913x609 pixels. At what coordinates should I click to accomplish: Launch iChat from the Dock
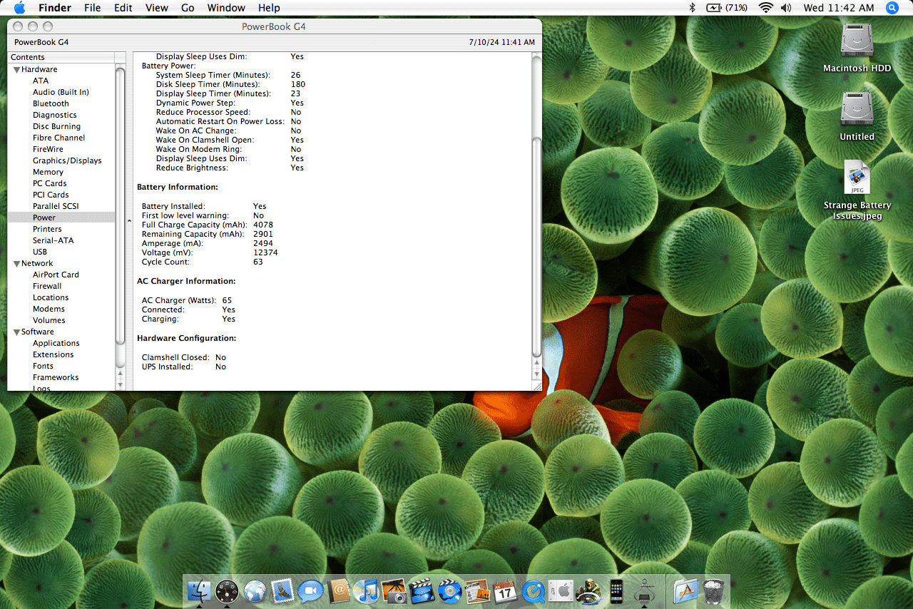310,590
